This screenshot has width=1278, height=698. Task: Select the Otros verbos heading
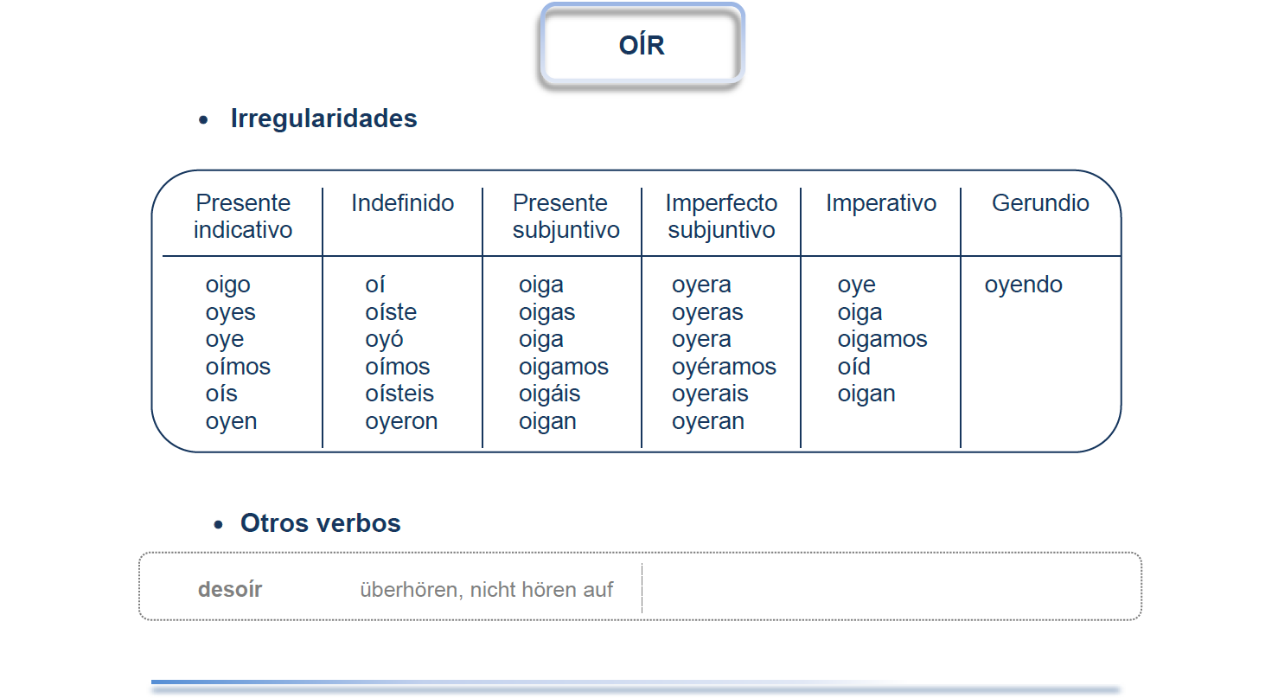pos(320,523)
